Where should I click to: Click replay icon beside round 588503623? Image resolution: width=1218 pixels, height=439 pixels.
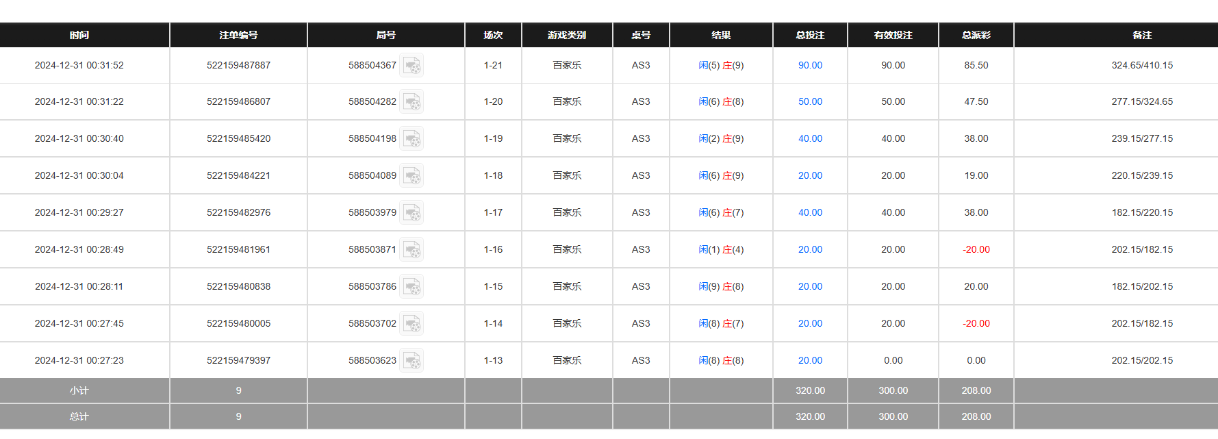coord(411,361)
